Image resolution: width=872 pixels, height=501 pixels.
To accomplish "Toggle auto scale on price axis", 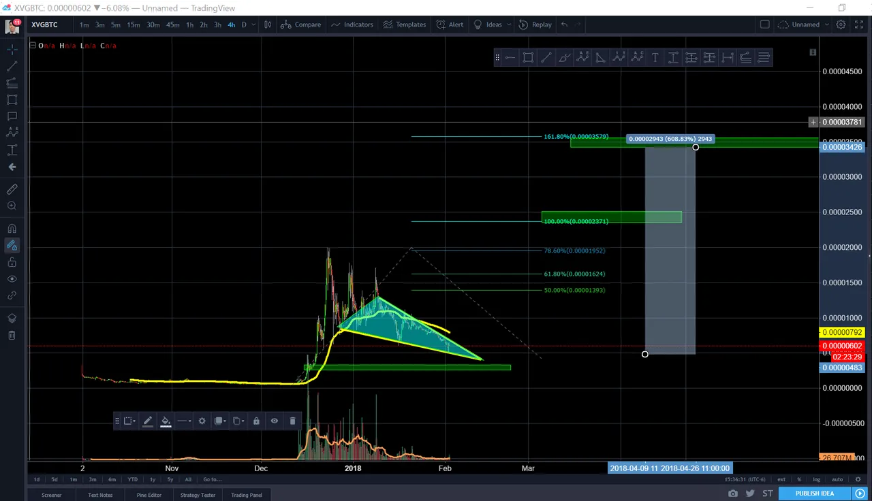I will pos(837,479).
